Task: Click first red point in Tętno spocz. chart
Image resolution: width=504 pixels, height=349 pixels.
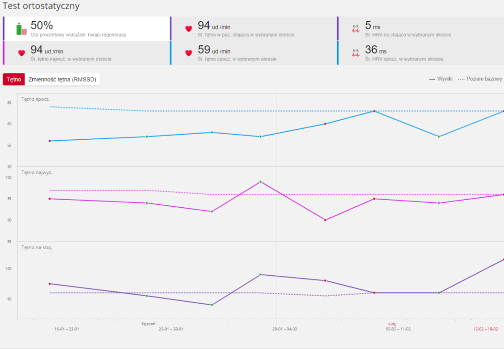Action: pos(50,141)
